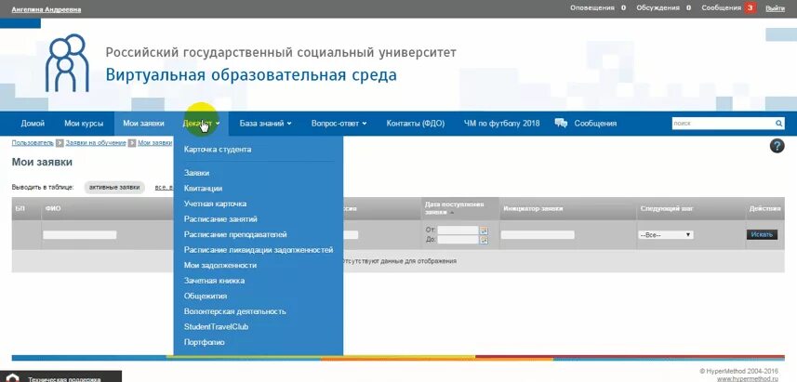
Task: Choose Заявки from the dropdown menu
Action: 197,173
